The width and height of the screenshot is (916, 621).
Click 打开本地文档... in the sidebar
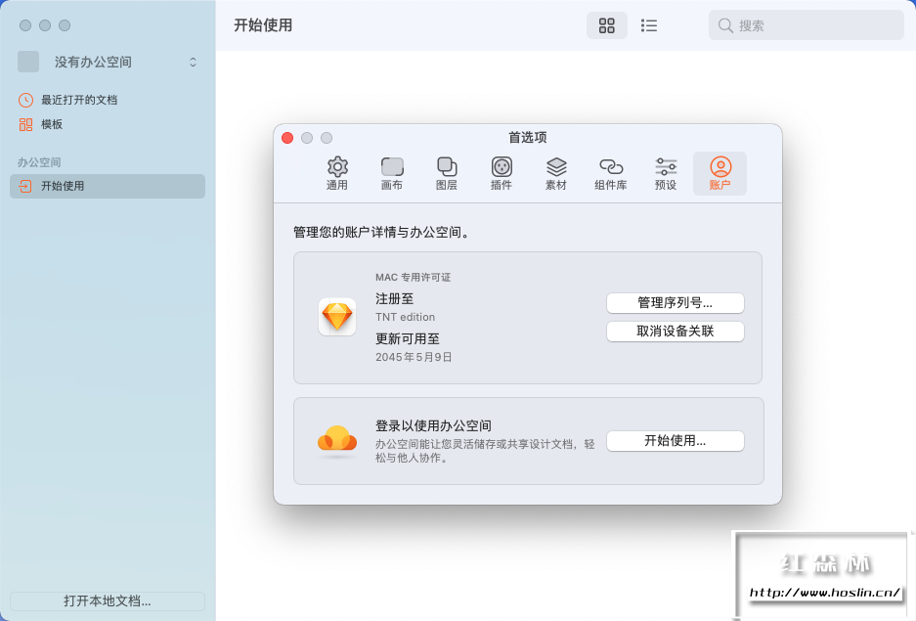[108, 601]
